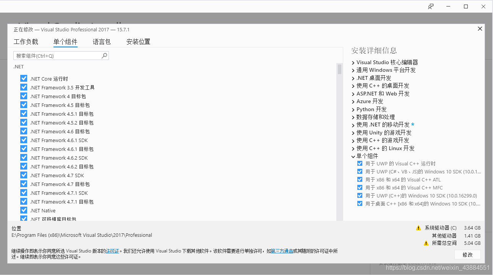Click the 3.64 GB system drive value
Viewport: 493px width, 275px height.
(472, 228)
